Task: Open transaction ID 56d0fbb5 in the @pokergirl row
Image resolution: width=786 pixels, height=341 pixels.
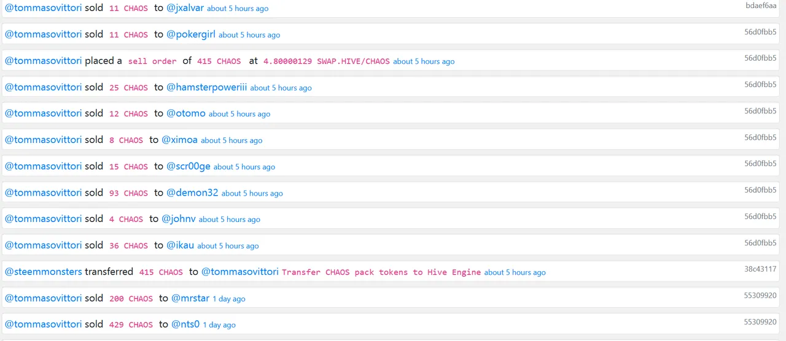Action: (761, 32)
